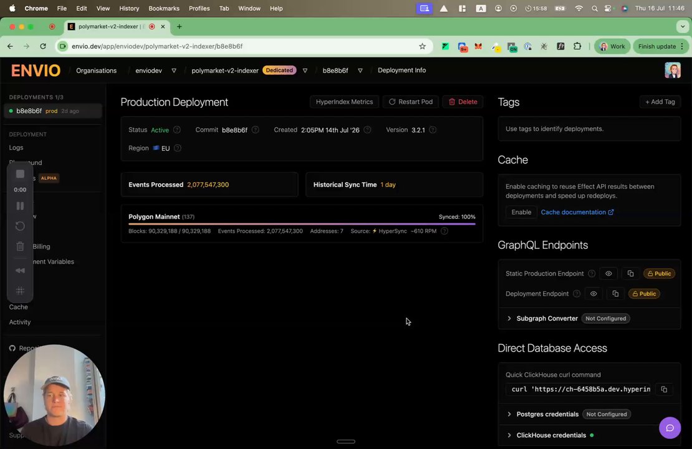Screen dimensions: 692x449
Task: Click the info icon beside Version 3.2.1
Action: point(433,130)
